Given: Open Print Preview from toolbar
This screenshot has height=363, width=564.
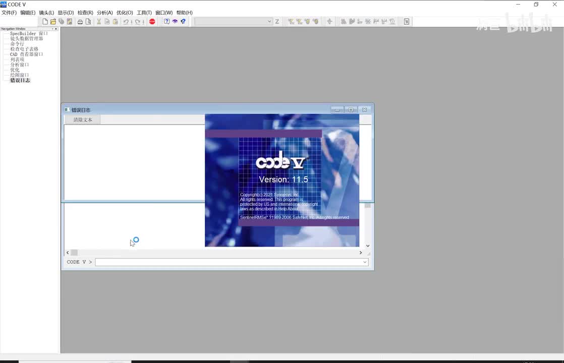Looking at the screenshot, I should (88, 22).
